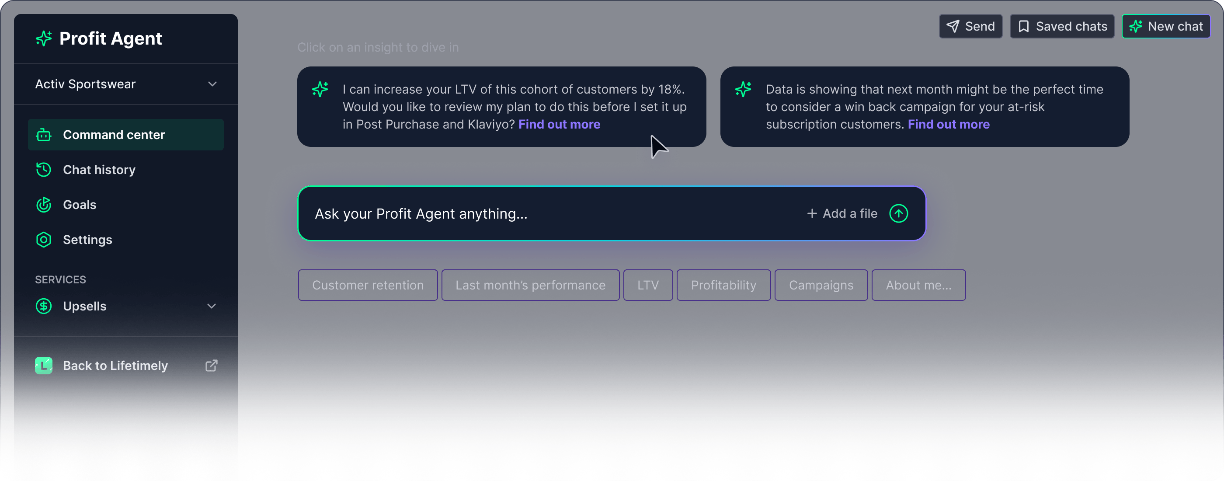Click the Goals target icon
1224x481 pixels.
tap(44, 205)
